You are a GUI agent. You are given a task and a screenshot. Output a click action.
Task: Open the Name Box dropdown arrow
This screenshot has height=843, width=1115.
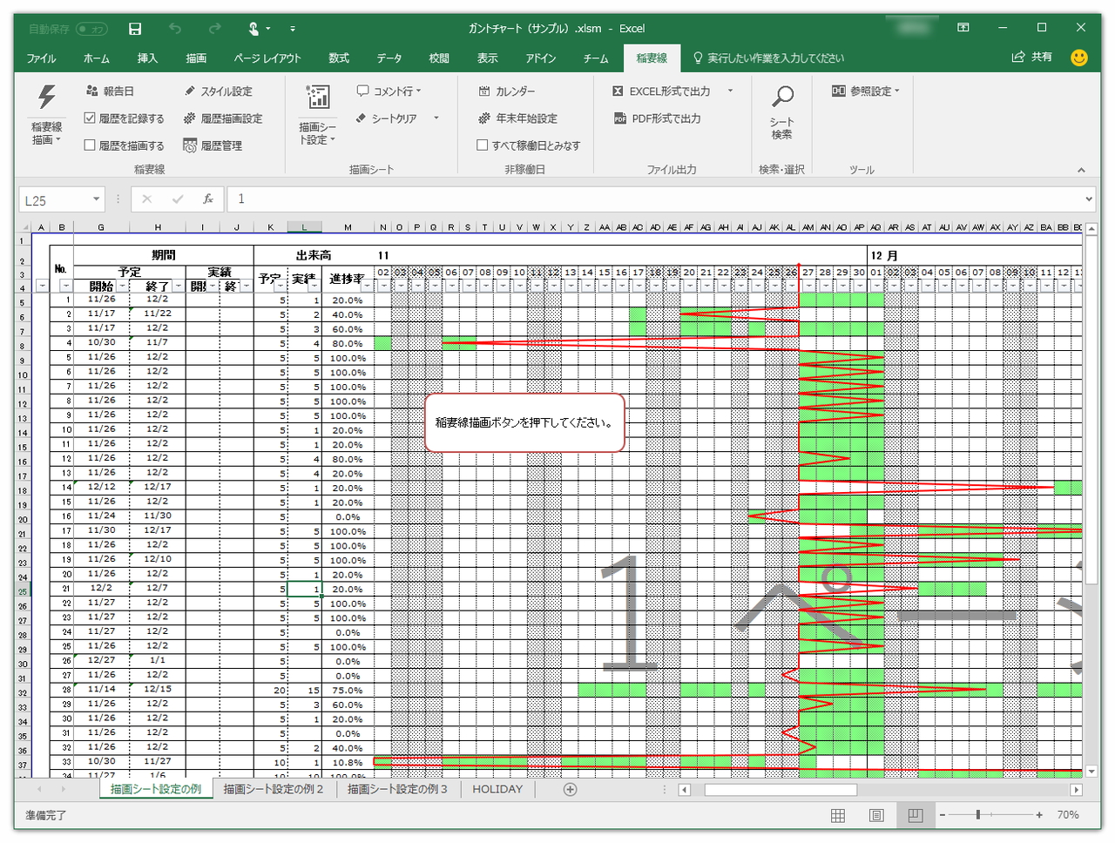[96, 199]
